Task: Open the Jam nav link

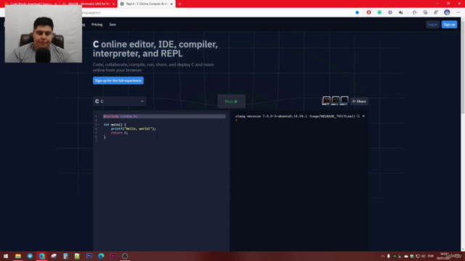Action: [113, 25]
